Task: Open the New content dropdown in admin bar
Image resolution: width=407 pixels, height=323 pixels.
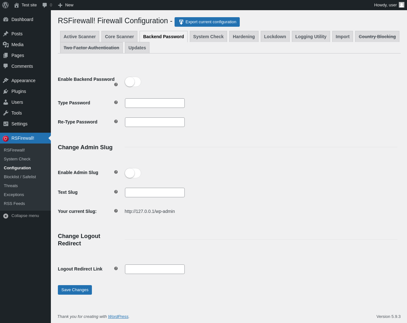Action: click(66, 5)
